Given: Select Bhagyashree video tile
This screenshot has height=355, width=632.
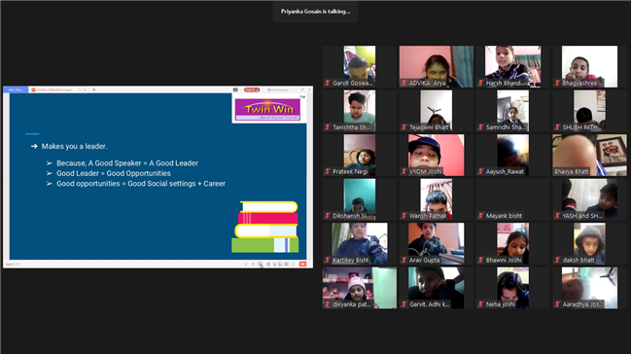Looking at the screenshot, I should (589, 66).
